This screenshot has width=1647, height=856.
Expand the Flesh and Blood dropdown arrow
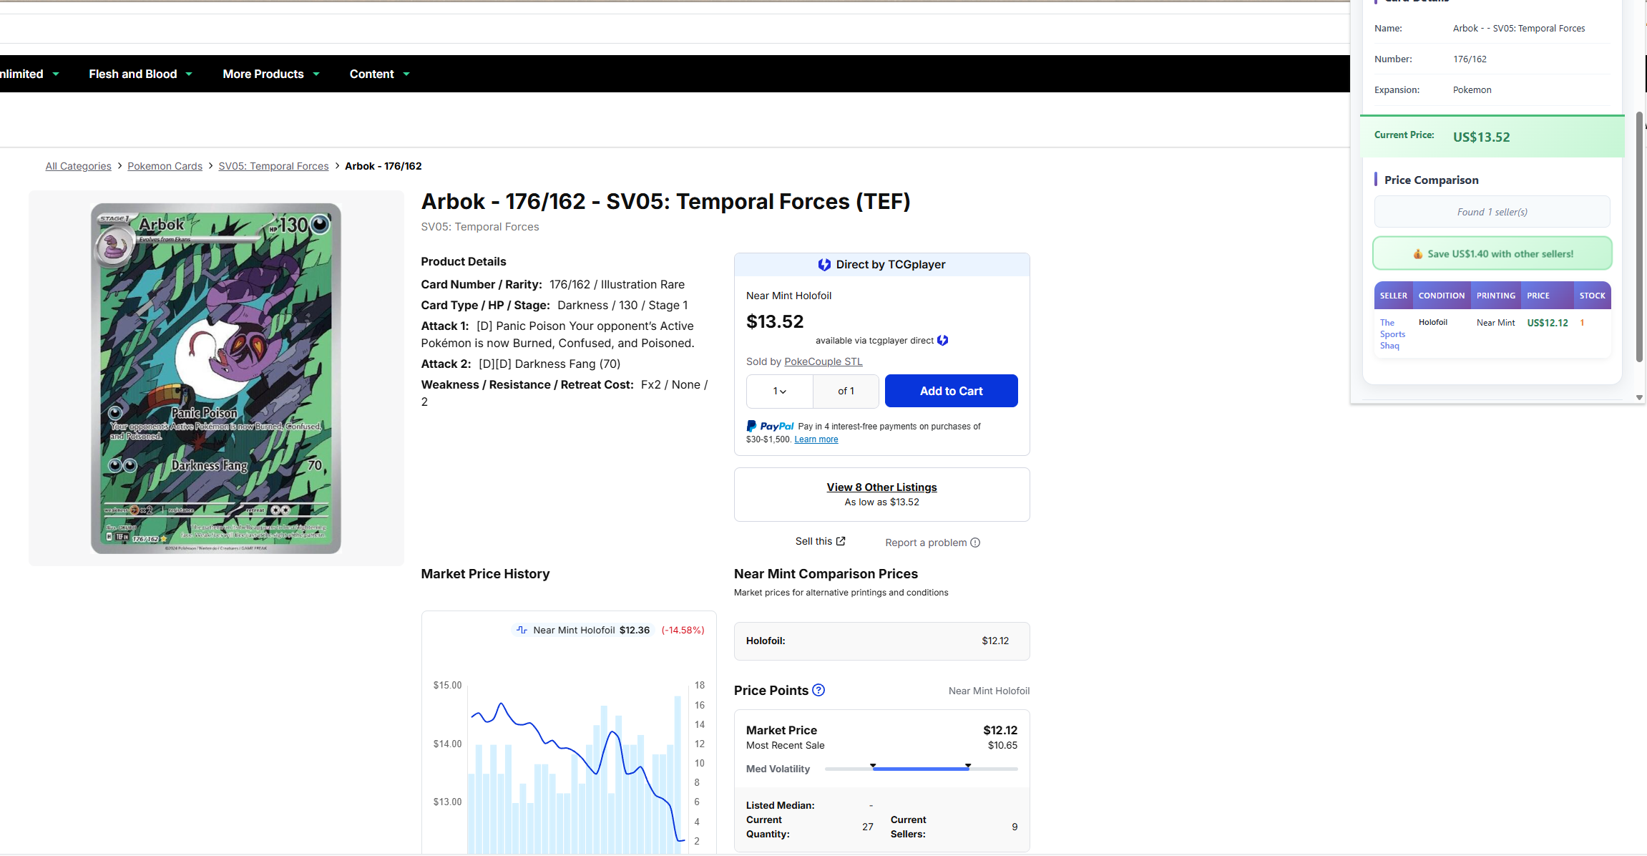pos(189,74)
